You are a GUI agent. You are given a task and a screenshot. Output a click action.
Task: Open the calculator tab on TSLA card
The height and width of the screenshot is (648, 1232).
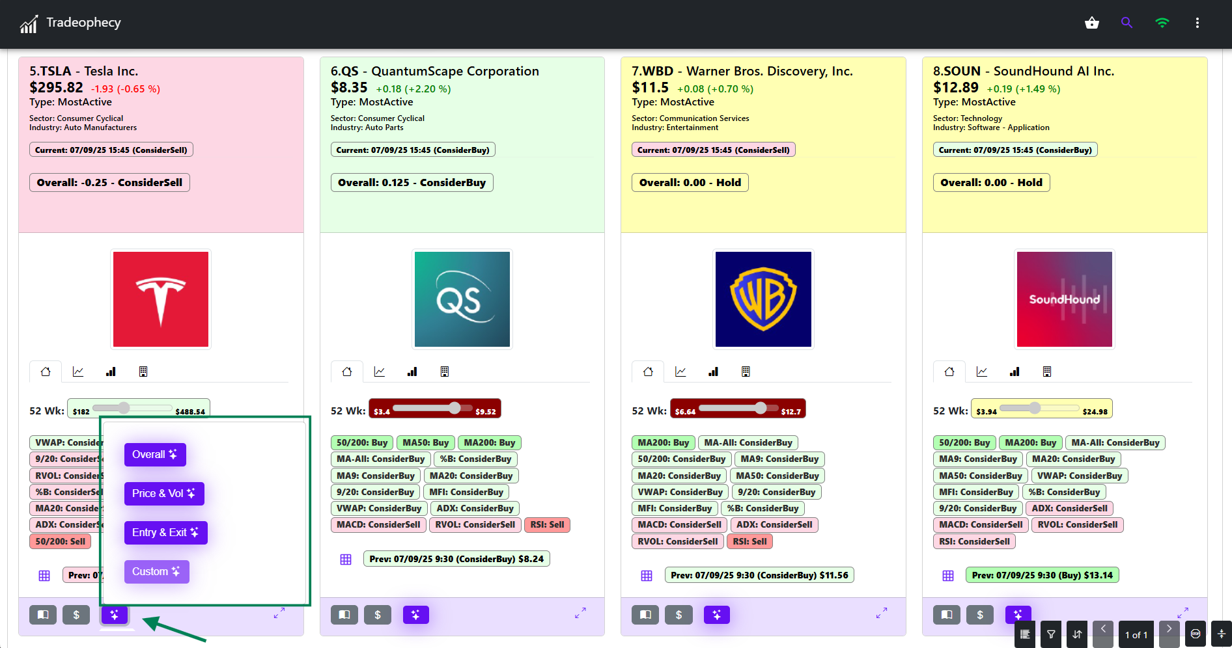[x=143, y=371]
